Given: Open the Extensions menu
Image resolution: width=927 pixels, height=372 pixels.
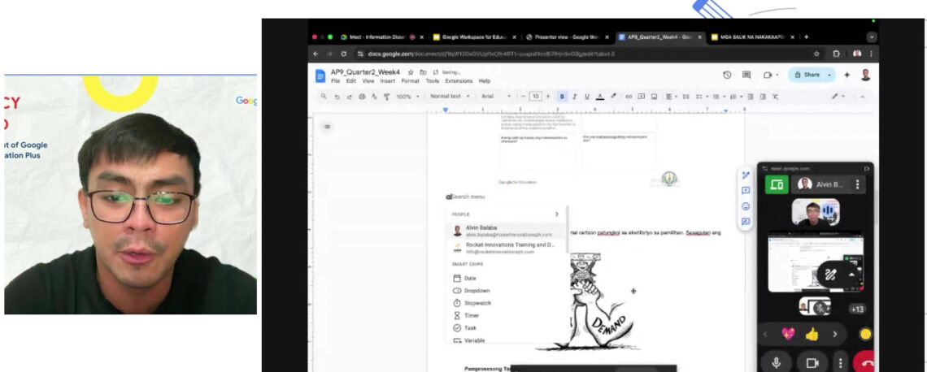Looking at the screenshot, I should tap(459, 81).
